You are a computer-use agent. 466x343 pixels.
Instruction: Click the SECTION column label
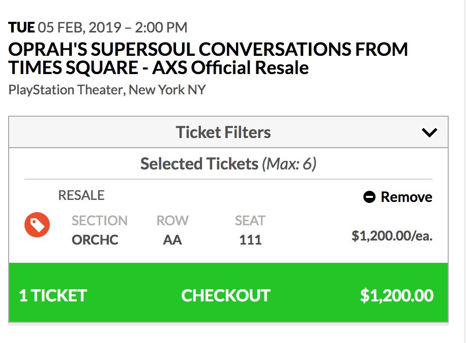pos(100,221)
